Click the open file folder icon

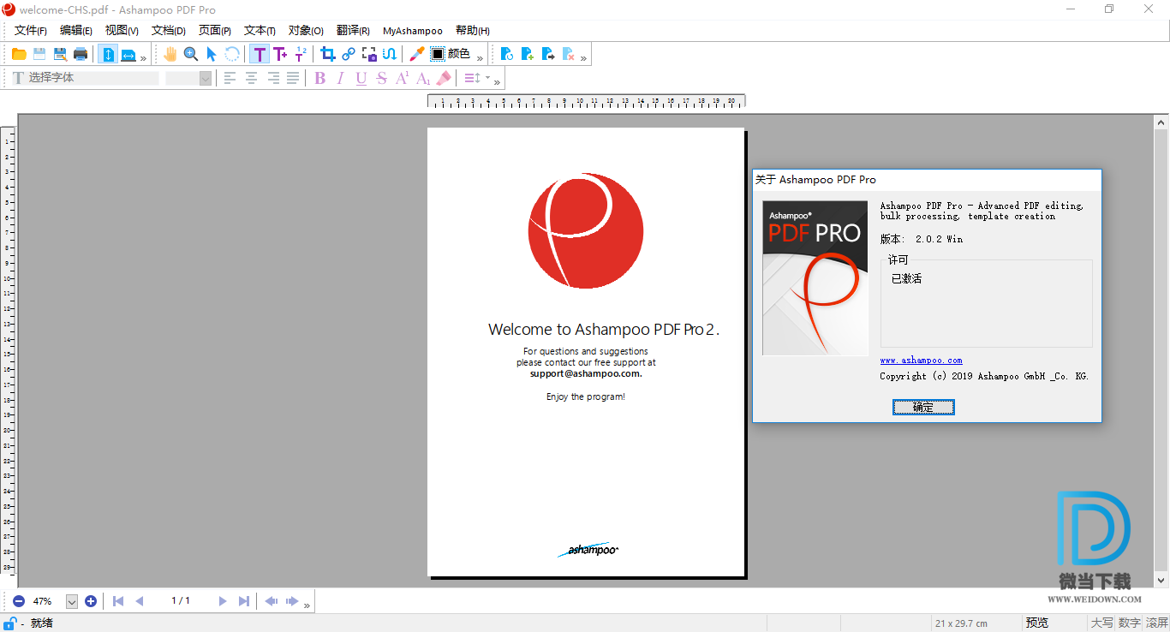pos(19,54)
